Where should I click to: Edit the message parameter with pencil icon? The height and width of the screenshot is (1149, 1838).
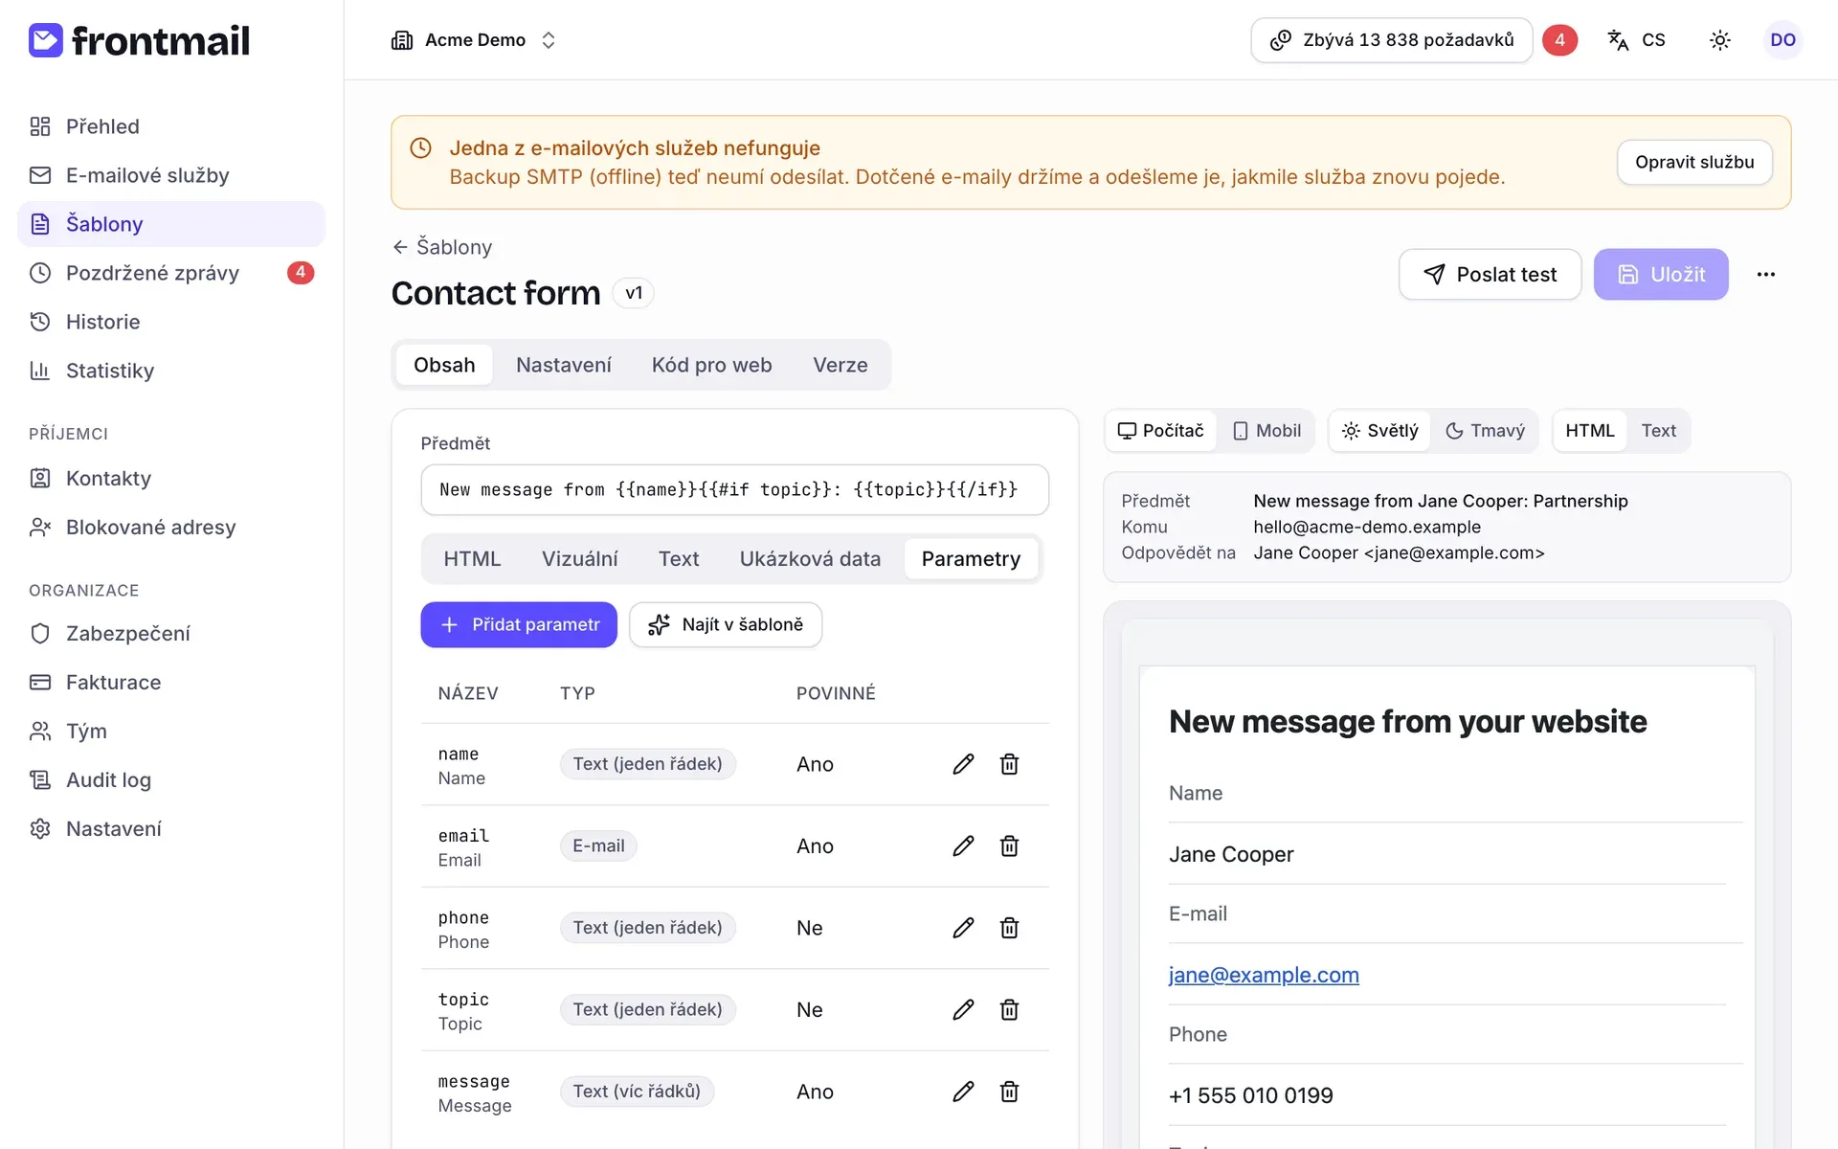click(963, 1092)
